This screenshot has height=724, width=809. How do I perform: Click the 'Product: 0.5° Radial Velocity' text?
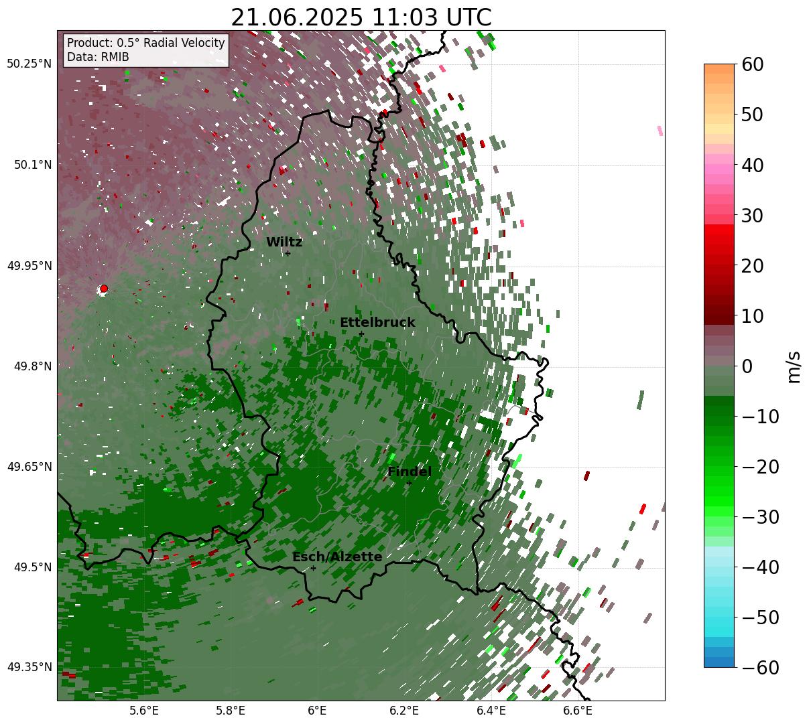point(146,43)
